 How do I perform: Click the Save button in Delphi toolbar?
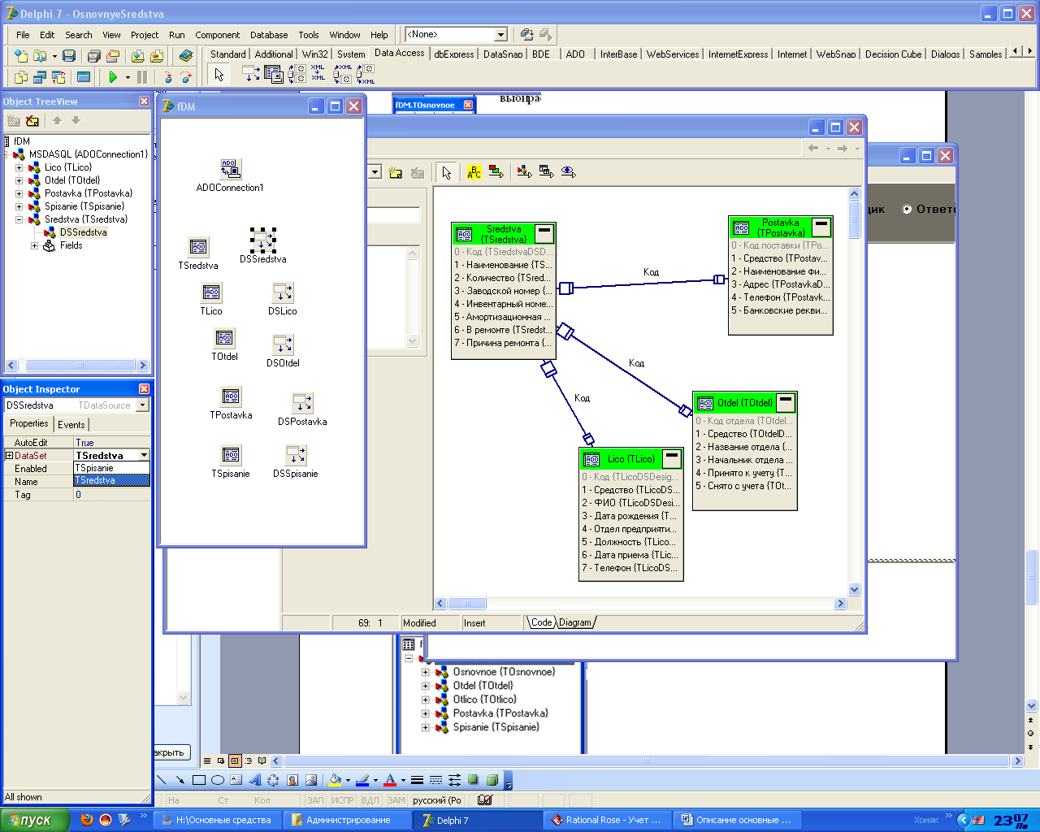(x=69, y=56)
